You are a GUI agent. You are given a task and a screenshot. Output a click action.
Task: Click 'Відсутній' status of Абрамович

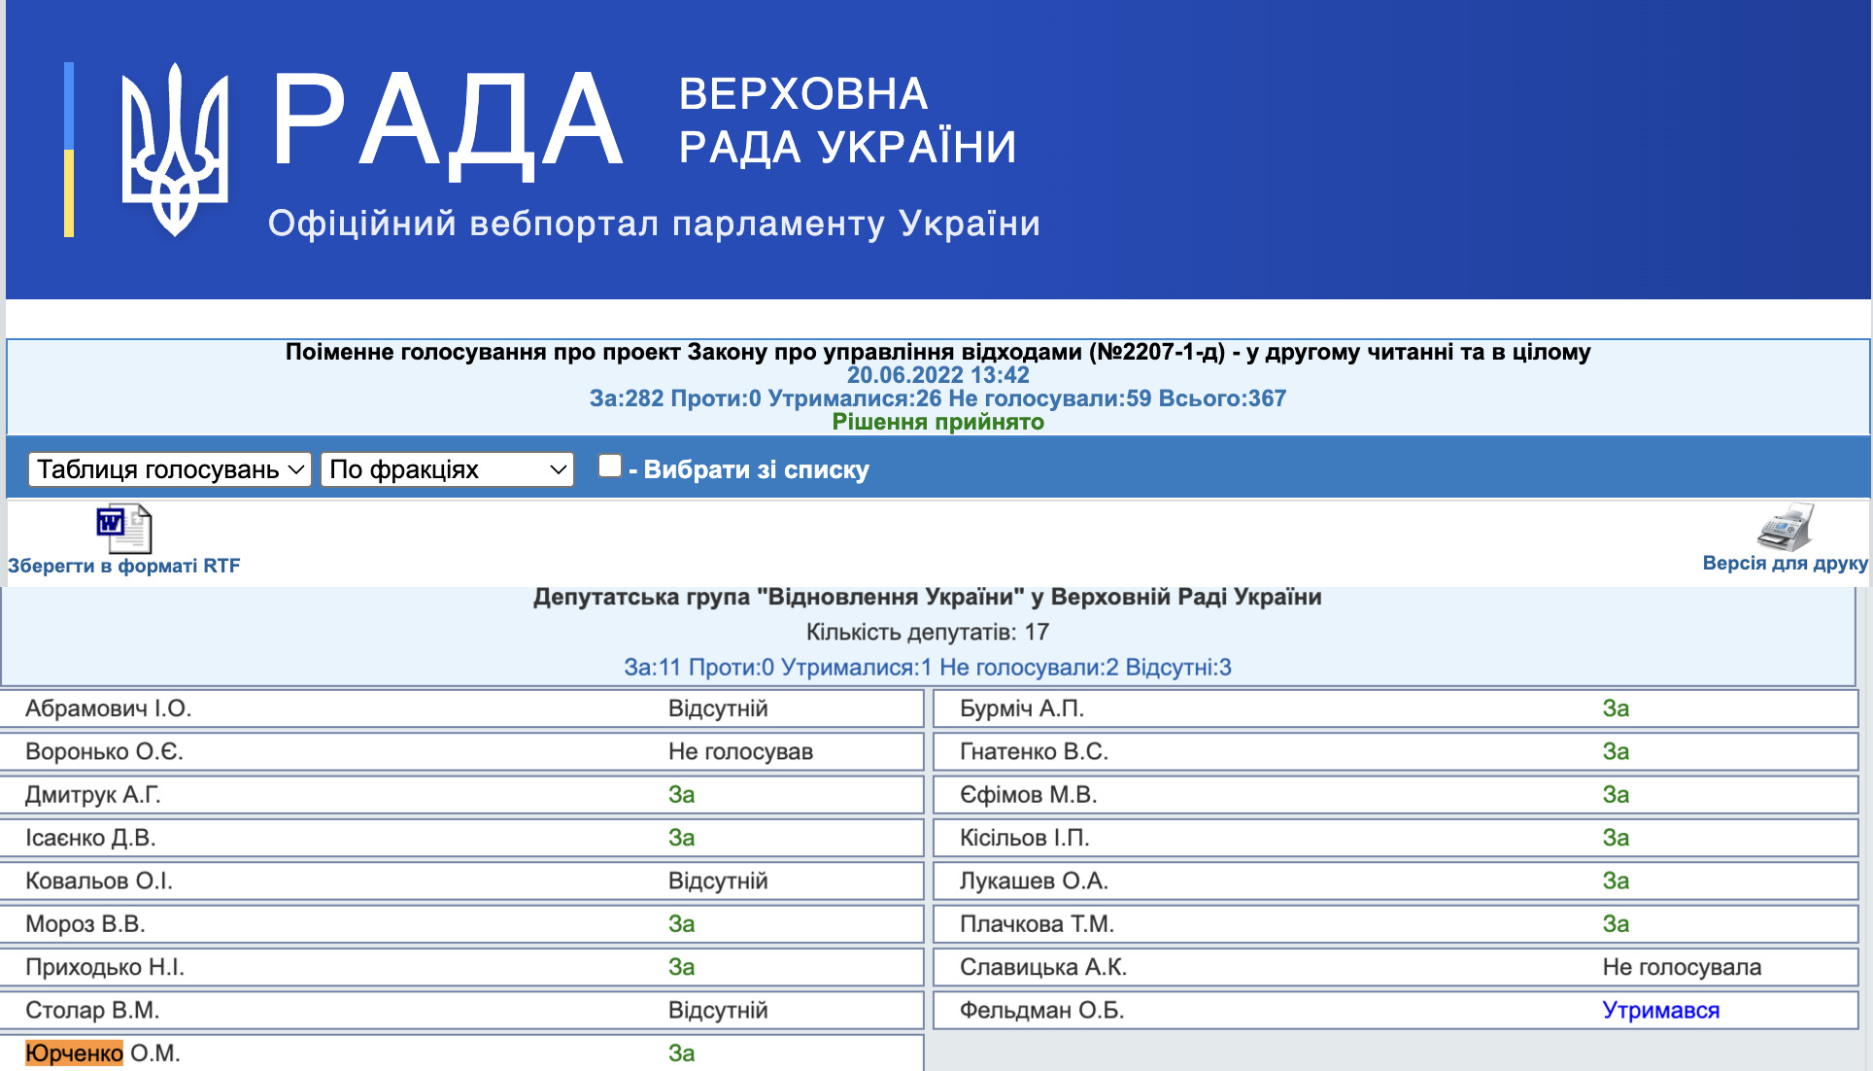tap(718, 708)
